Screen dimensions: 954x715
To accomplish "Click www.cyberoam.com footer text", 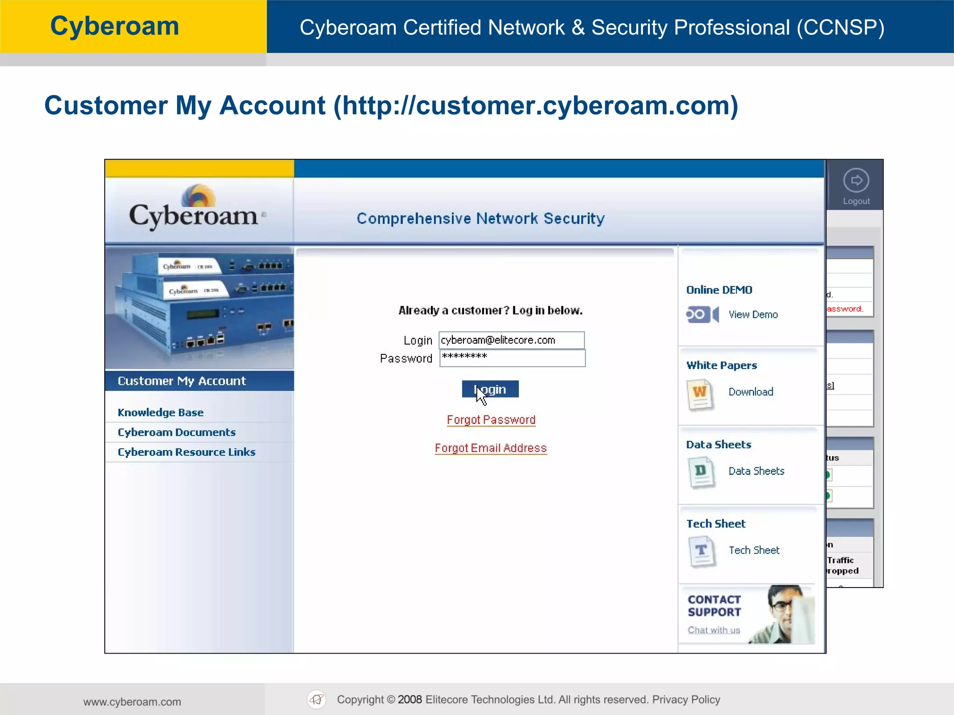I will [x=132, y=702].
